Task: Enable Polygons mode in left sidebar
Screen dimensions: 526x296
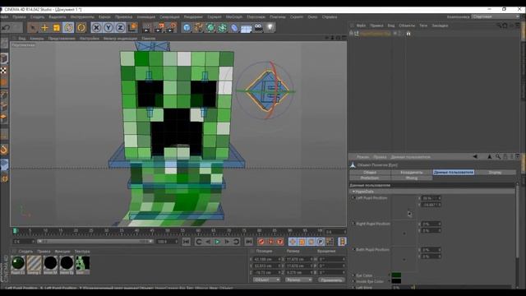Action: pos(4,118)
